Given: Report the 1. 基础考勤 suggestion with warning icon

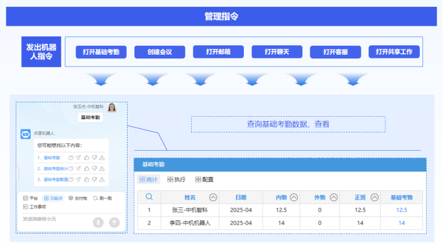Looking at the screenshot, I should [102, 158].
